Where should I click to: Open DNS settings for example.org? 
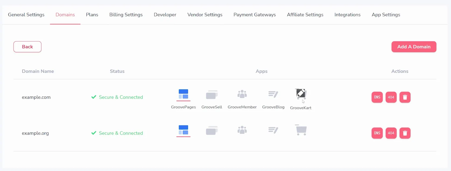[x=377, y=133]
